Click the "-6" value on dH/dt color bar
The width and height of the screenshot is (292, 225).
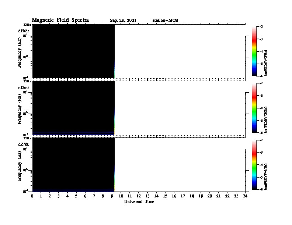tap(261, 76)
